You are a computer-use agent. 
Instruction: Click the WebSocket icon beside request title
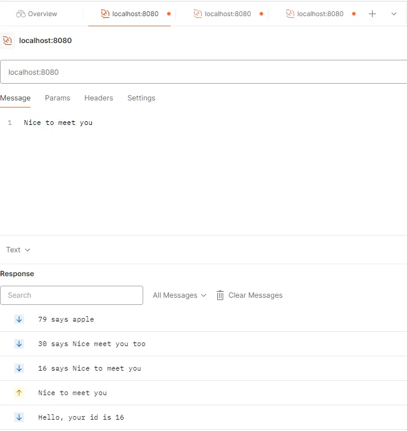pos(7,41)
